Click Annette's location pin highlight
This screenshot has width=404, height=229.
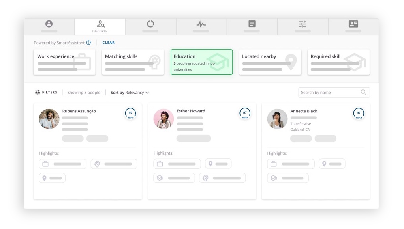click(332, 164)
